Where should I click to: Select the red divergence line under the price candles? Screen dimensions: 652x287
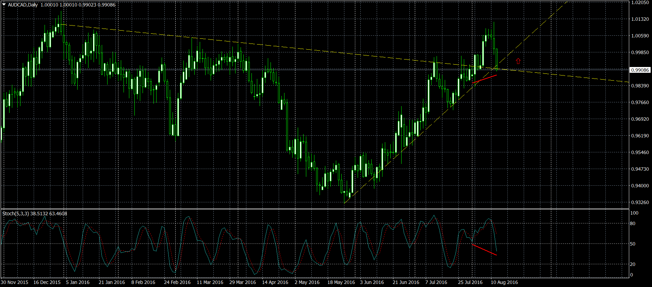tap(484, 79)
